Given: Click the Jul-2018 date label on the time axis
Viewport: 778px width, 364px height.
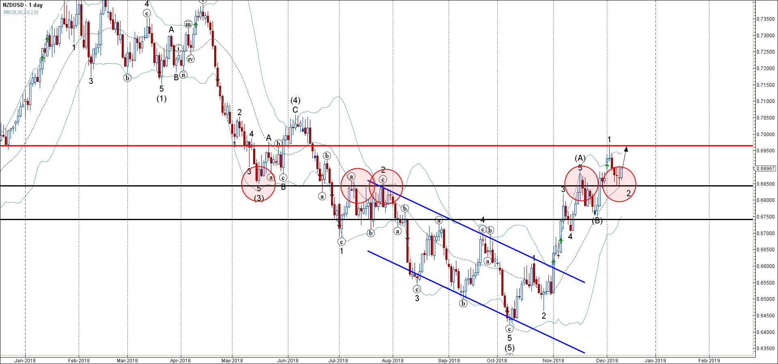Looking at the screenshot, I should pos(338,360).
